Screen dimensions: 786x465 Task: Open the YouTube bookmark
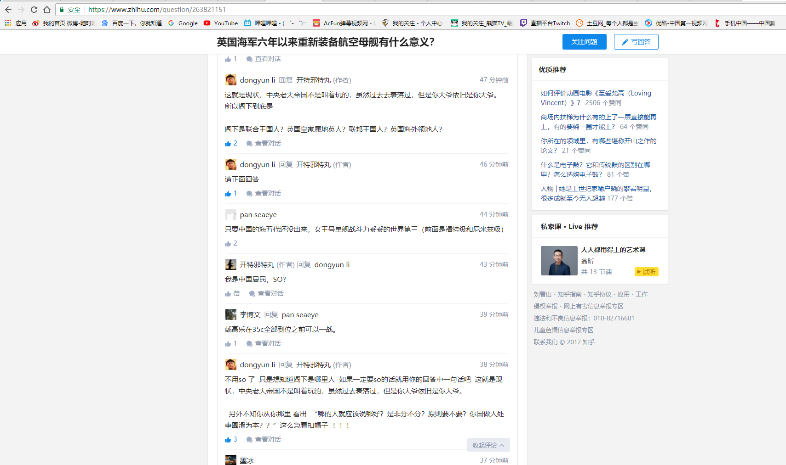221,23
